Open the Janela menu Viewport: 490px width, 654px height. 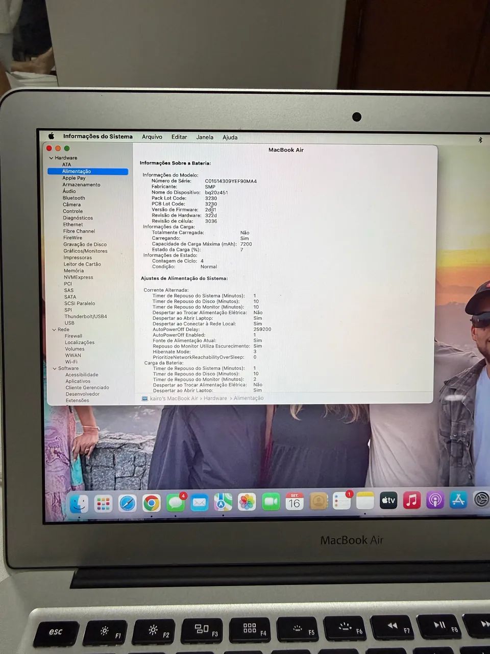pos(205,137)
